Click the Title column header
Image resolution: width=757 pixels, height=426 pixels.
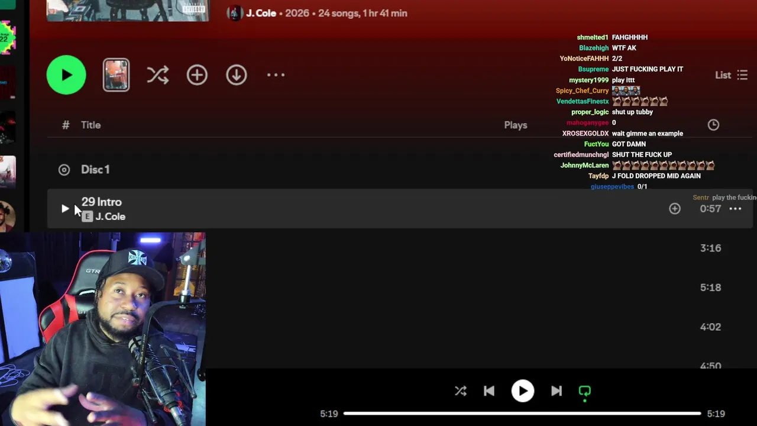click(x=91, y=125)
